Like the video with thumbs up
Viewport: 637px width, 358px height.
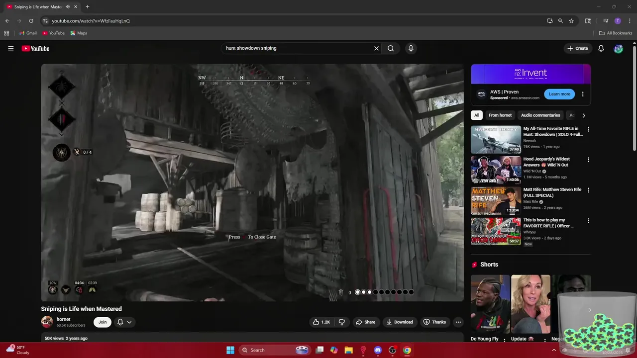[x=321, y=322]
